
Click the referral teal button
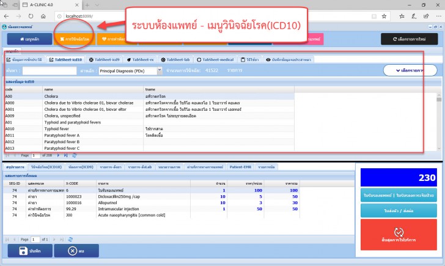pyautogui.click(x=399, y=210)
